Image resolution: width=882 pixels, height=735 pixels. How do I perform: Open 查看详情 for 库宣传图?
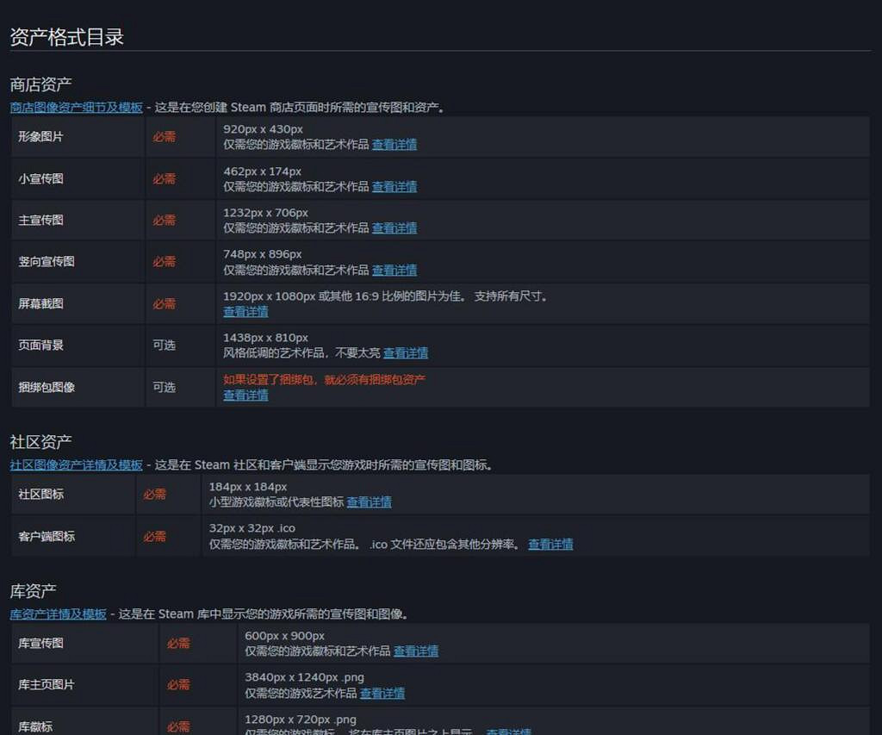(x=416, y=651)
